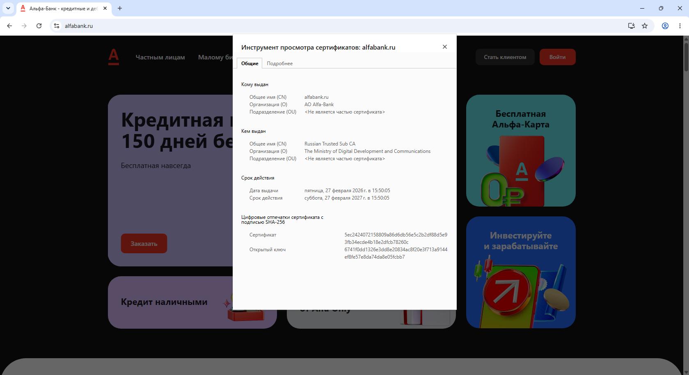Open the Chrome profile menu

[665, 26]
